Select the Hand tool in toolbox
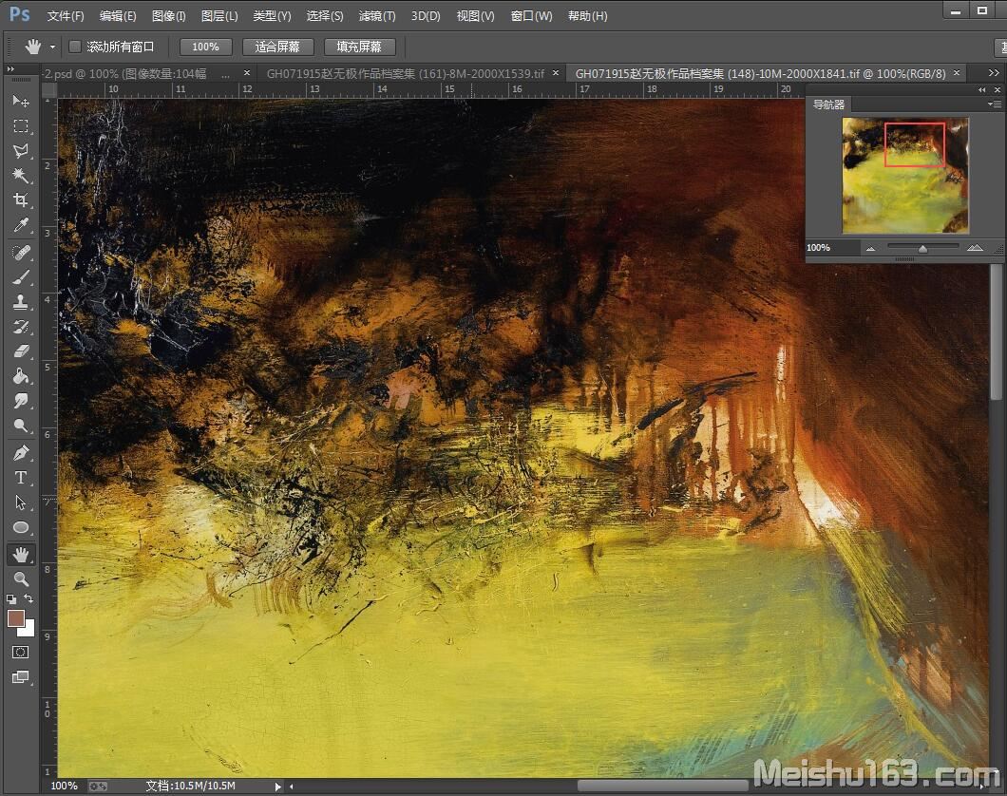 [x=21, y=554]
